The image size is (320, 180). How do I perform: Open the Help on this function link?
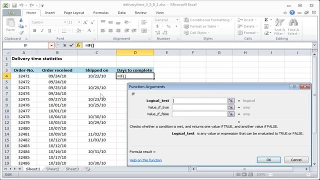145,160
